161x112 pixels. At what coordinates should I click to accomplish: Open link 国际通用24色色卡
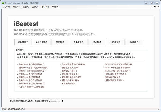click(x=112, y=77)
